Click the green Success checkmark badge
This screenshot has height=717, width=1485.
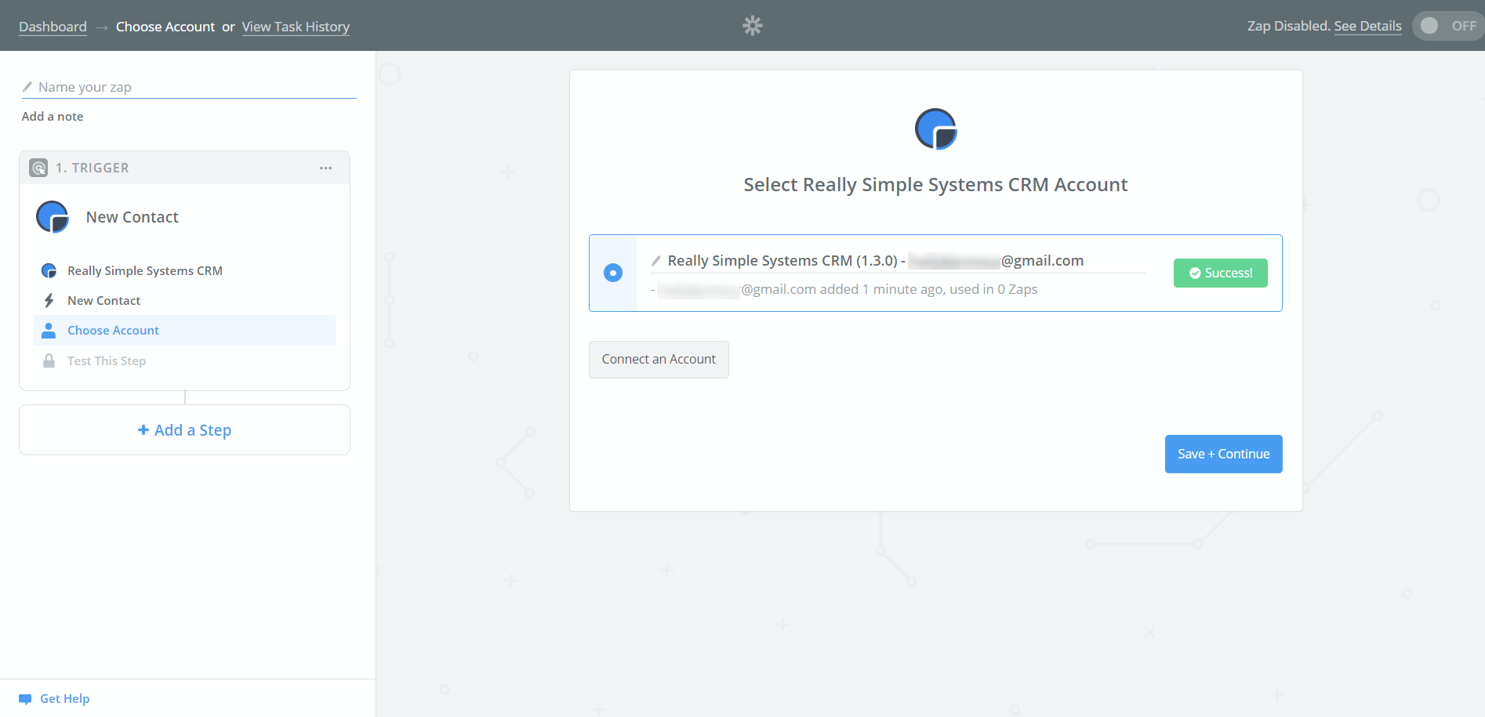tap(1220, 273)
